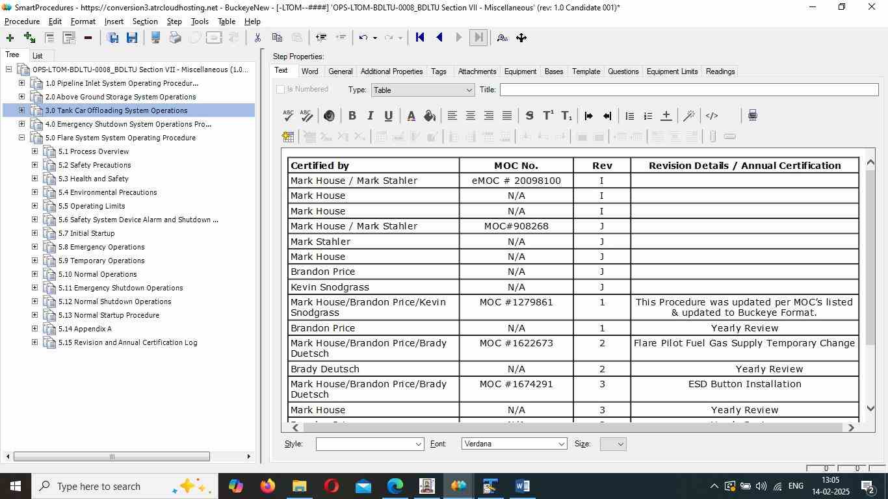This screenshot has height=499, width=888.
Task: Increase indent in text editor
Action: [x=588, y=116]
